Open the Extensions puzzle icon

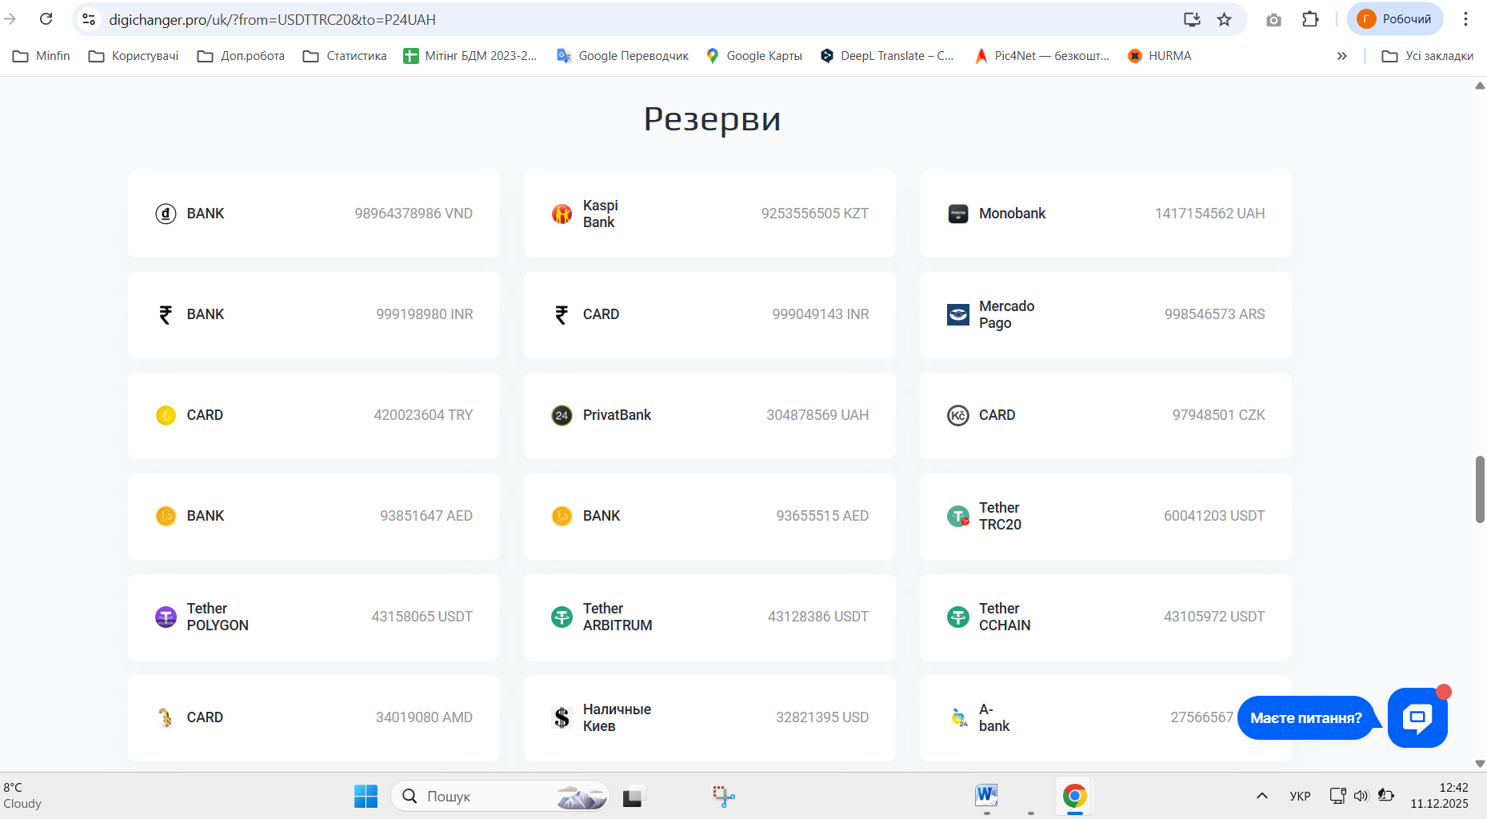pyautogui.click(x=1310, y=19)
